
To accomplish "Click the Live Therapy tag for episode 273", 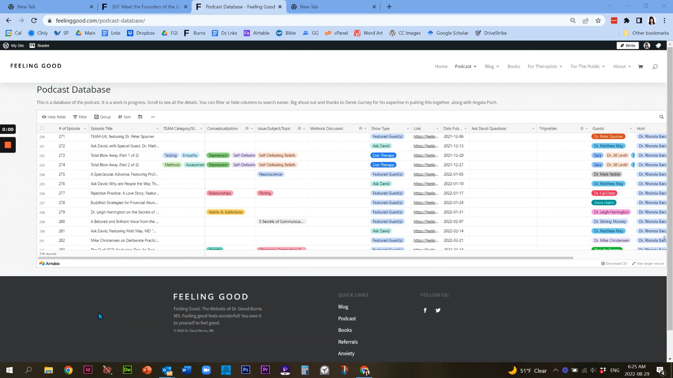I will point(383,155).
